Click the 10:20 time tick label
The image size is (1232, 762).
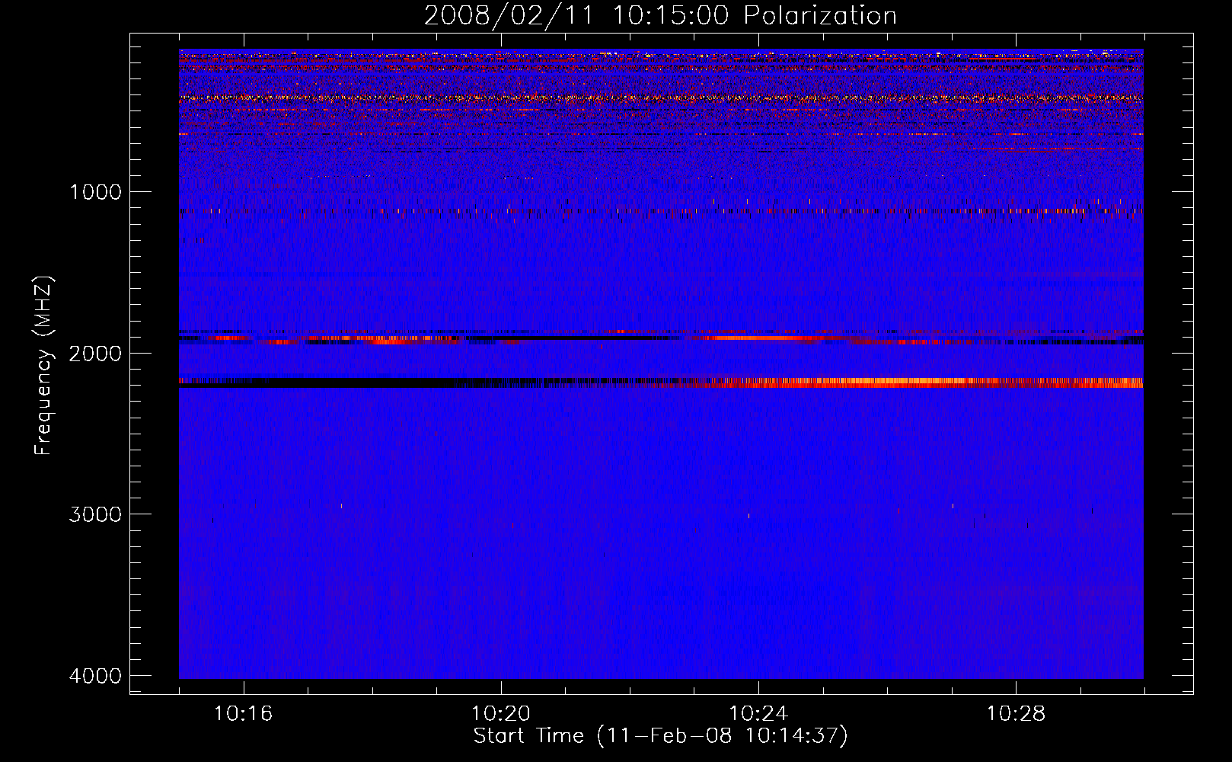coord(500,714)
